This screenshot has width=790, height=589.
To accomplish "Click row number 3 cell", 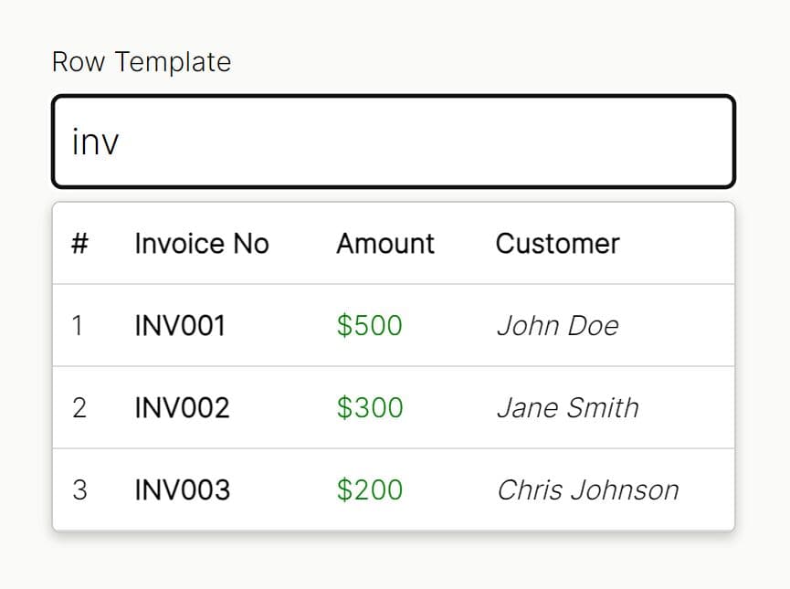I will (x=79, y=489).
